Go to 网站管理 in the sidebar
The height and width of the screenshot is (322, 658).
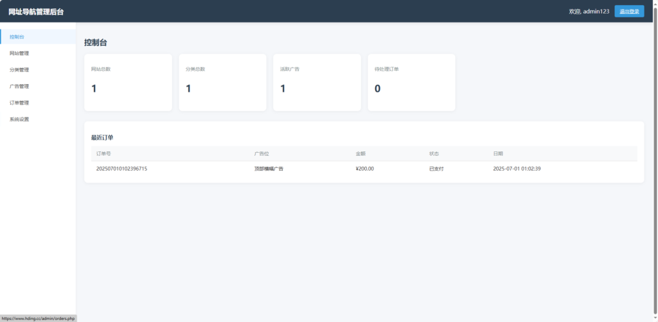point(19,53)
